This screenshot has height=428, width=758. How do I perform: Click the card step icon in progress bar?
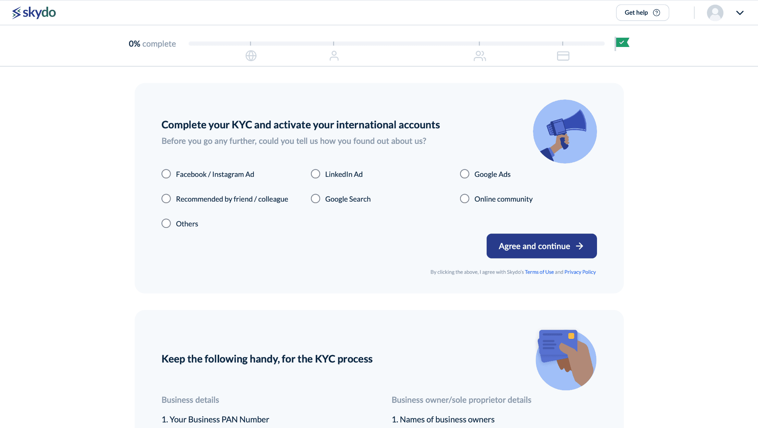point(563,56)
